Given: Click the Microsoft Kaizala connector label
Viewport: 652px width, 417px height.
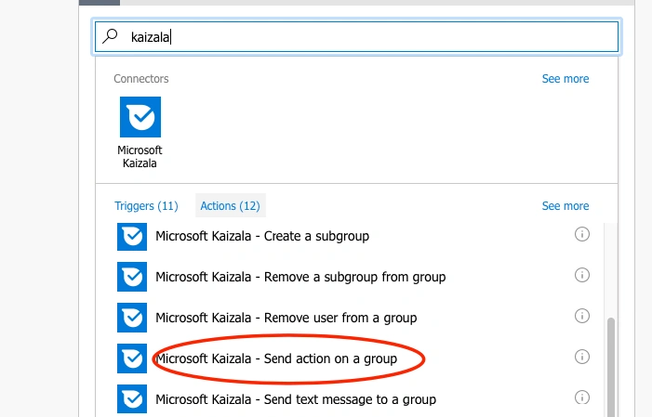Looking at the screenshot, I should [x=140, y=157].
